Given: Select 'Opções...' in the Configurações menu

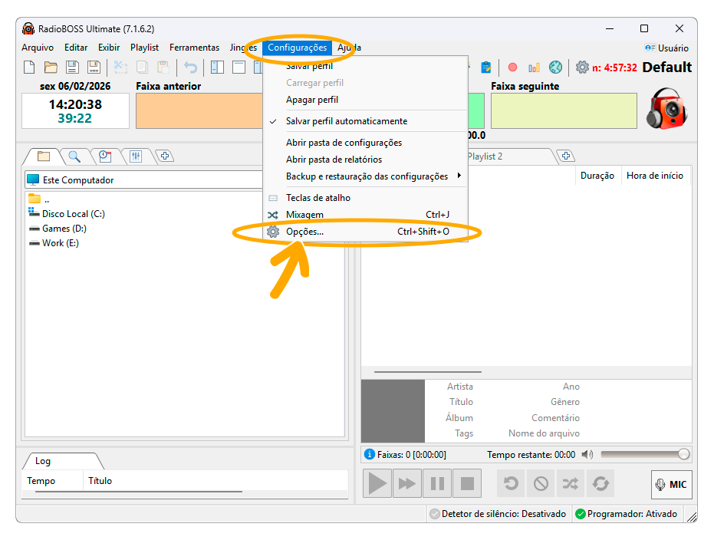Looking at the screenshot, I should click(x=305, y=232).
